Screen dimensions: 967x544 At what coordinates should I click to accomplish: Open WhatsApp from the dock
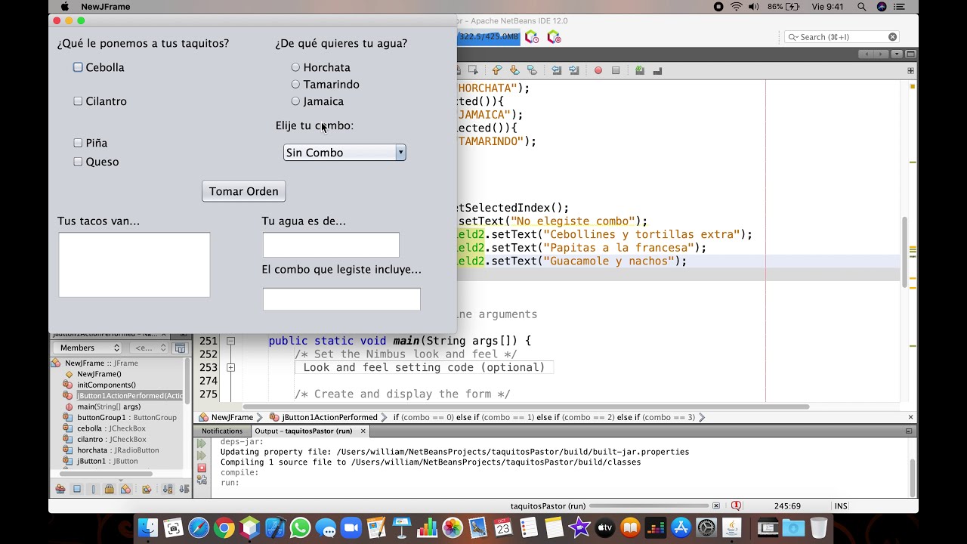pyautogui.click(x=300, y=527)
